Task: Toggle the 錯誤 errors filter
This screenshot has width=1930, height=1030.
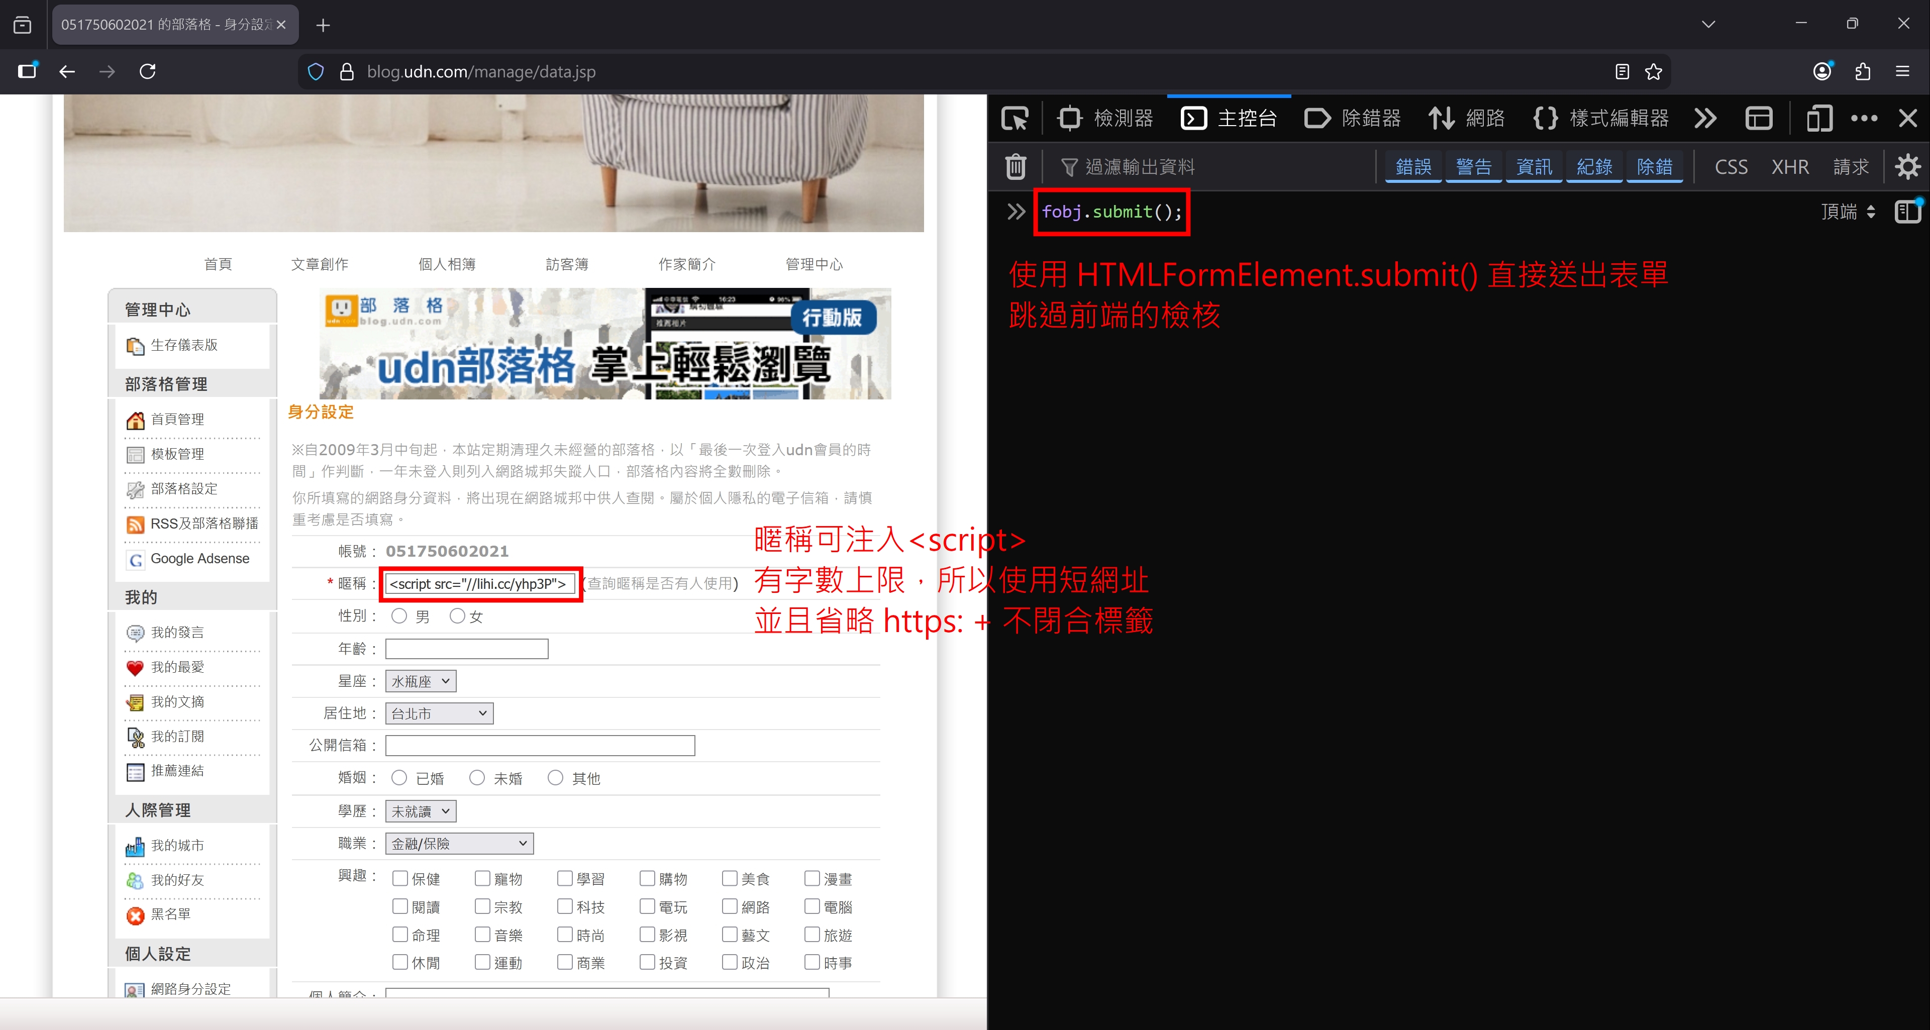Action: click(x=1414, y=166)
